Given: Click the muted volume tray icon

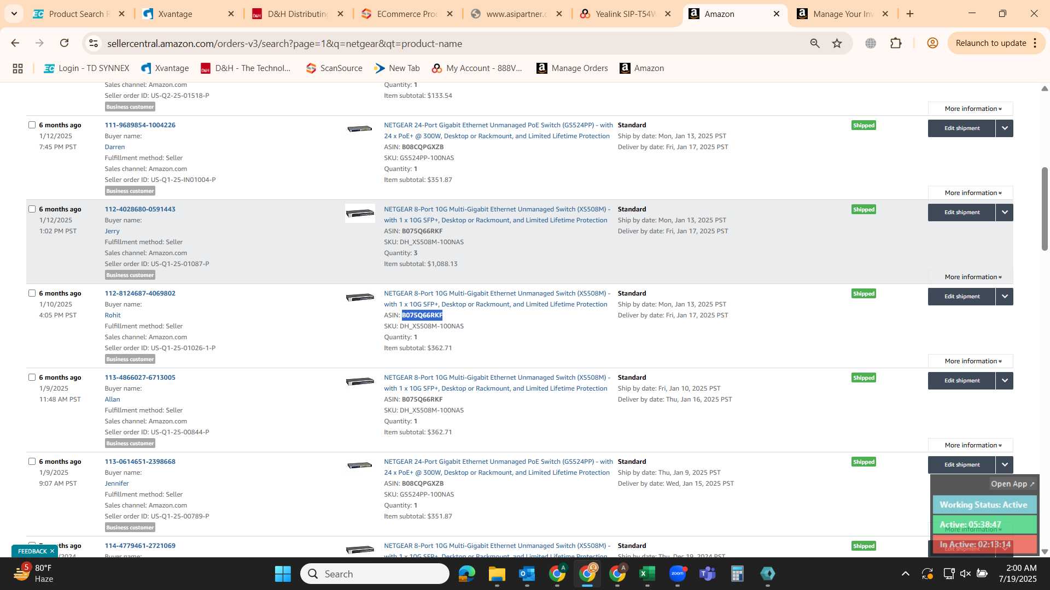Looking at the screenshot, I should (x=965, y=574).
